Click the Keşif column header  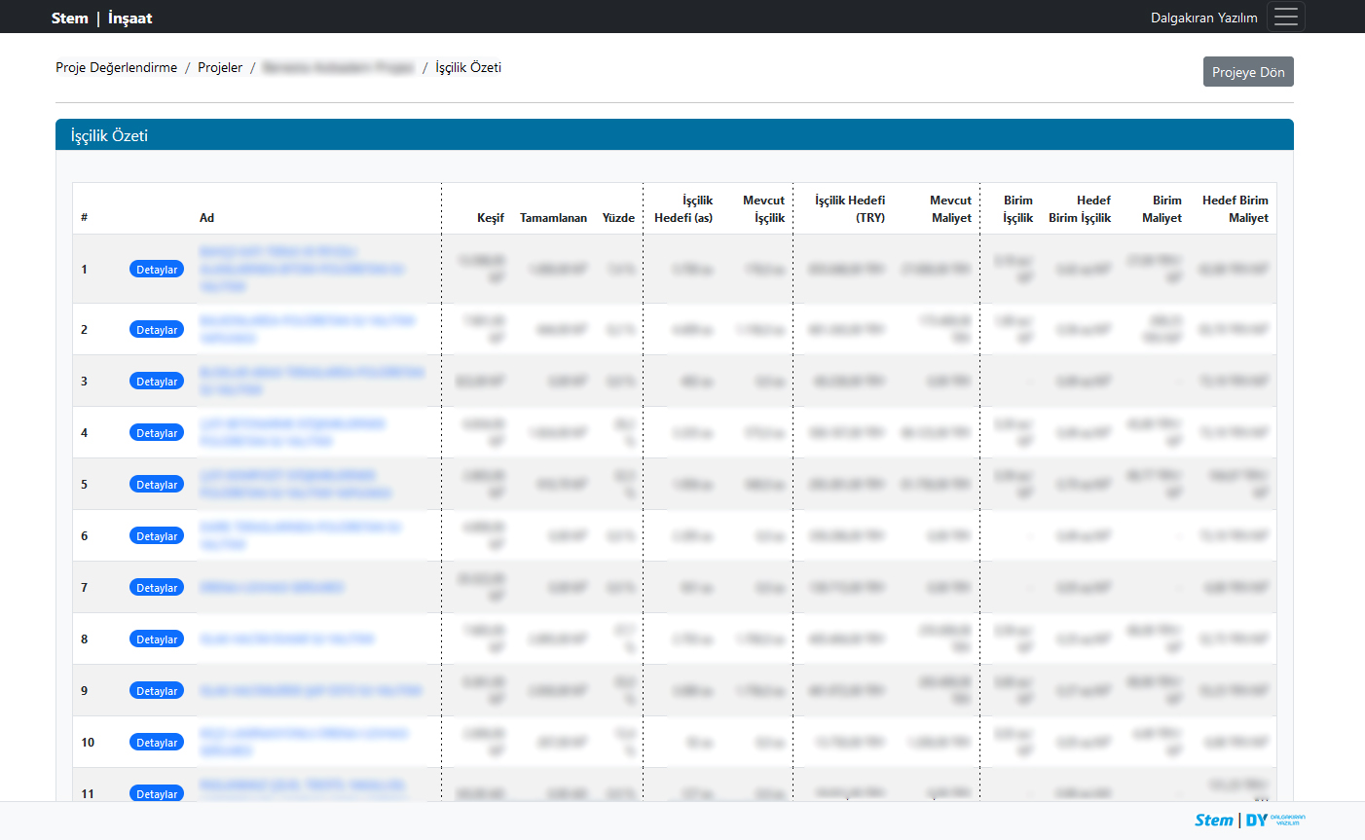490,218
